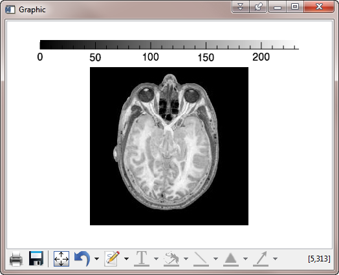Click the double-arrow collapse button in title bar
This screenshot has width=339, height=275.
241,7
